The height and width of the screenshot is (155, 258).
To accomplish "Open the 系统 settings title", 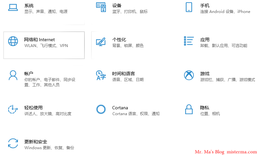I will tap(29, 6).
